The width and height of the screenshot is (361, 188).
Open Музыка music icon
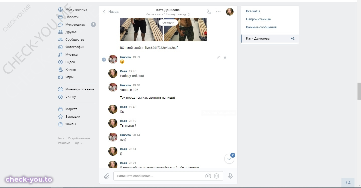pyautogui.click(x=60, y=55)
